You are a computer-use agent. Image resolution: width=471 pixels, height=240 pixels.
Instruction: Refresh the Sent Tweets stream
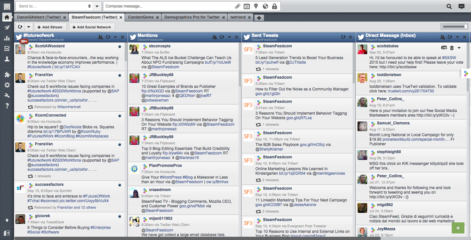(x=343, y=37)
